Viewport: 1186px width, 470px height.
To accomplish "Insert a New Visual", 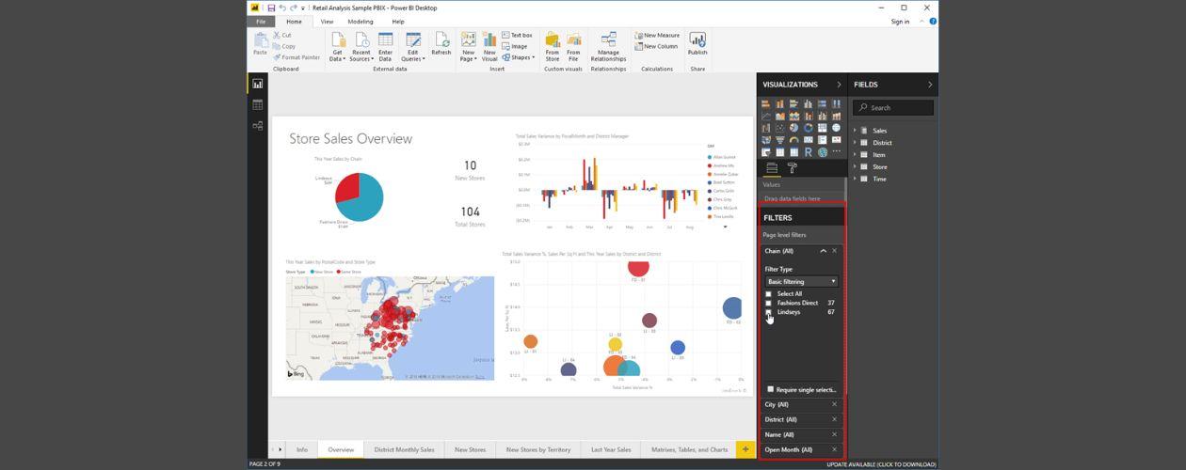I will point(489,46).
